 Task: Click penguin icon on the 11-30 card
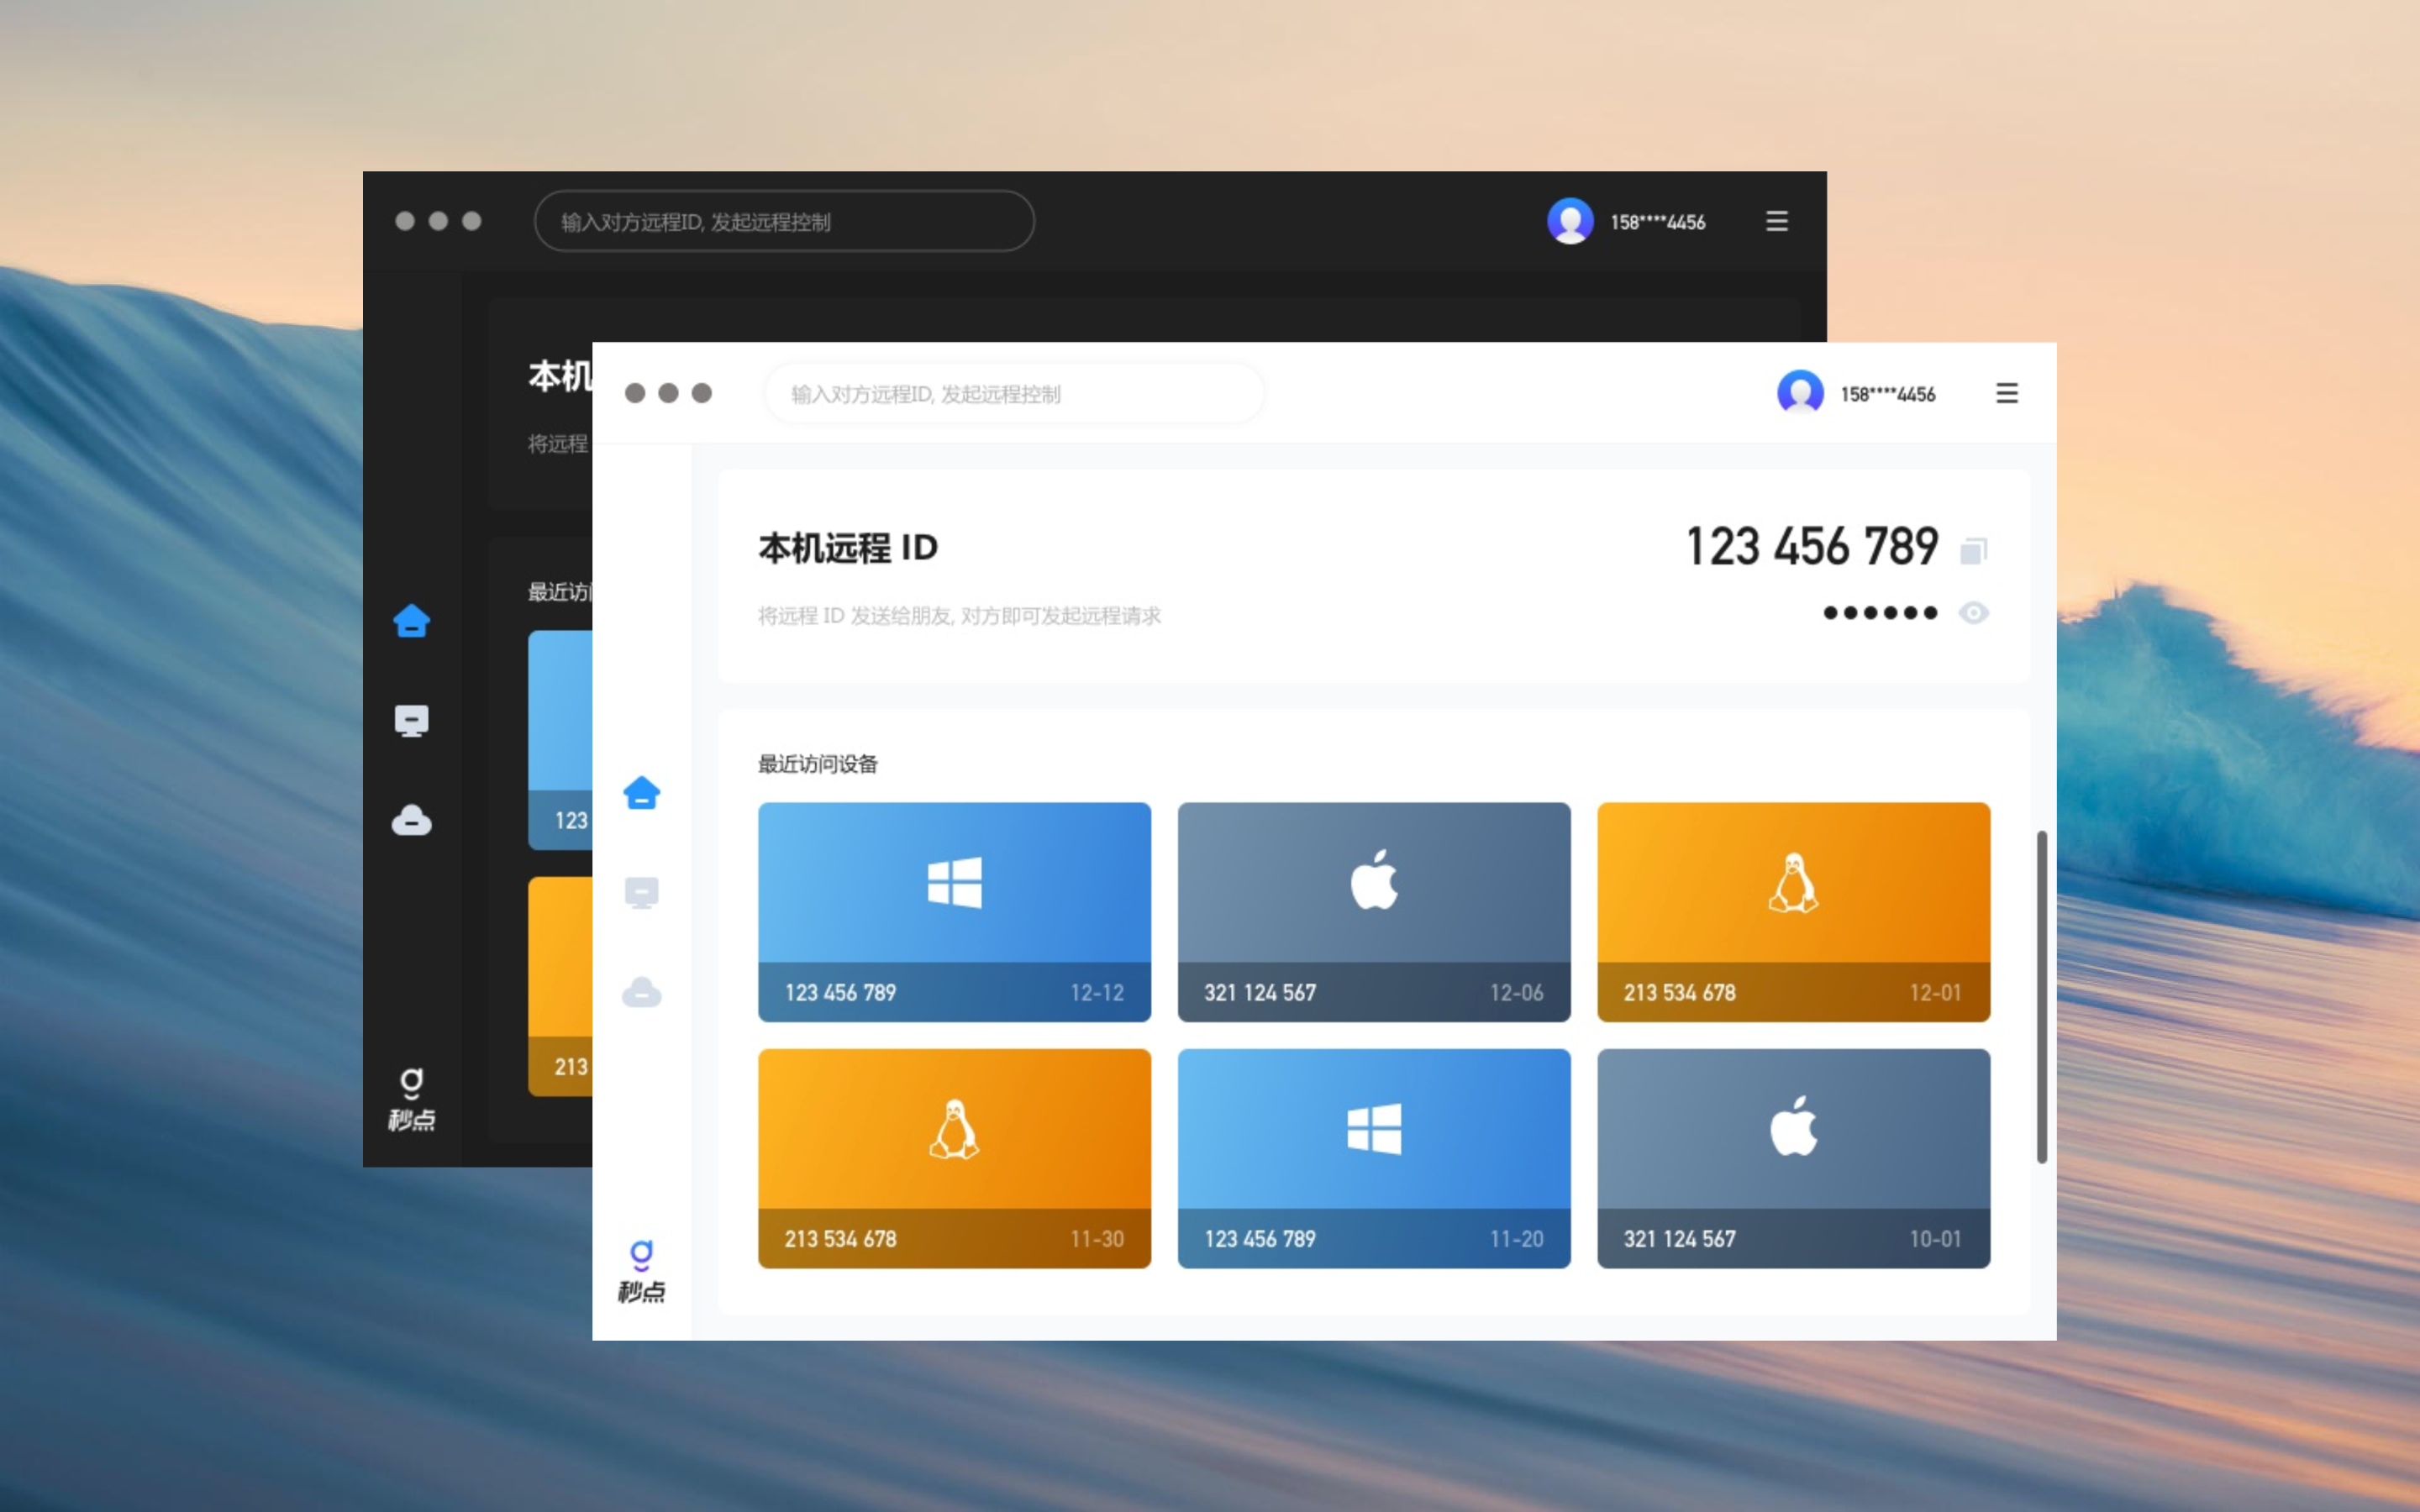954,1129
